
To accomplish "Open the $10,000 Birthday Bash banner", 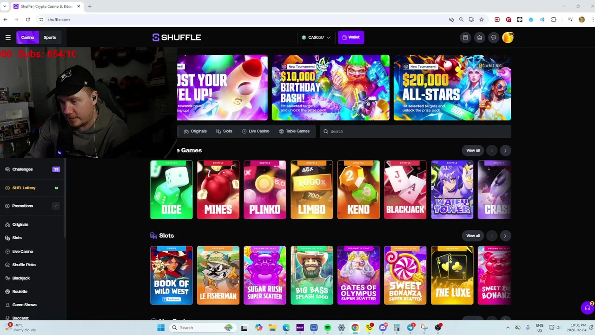I will click(x=331, y=87).
